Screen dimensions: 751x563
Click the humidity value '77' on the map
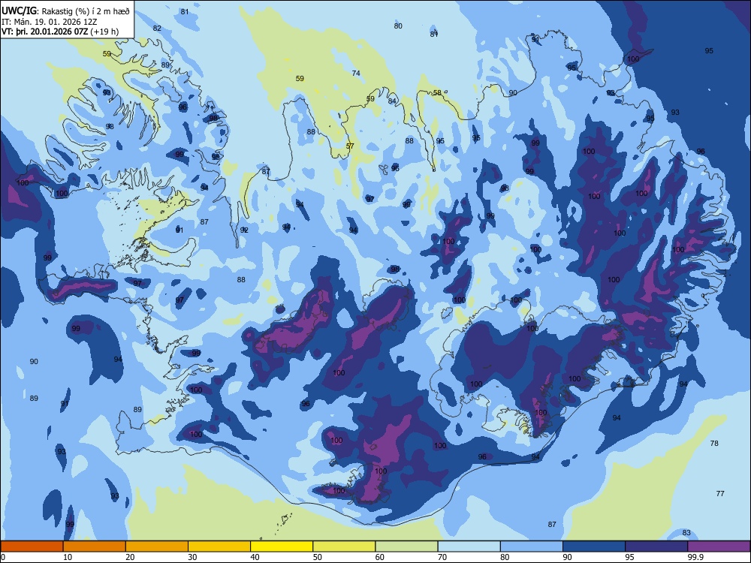720,494
